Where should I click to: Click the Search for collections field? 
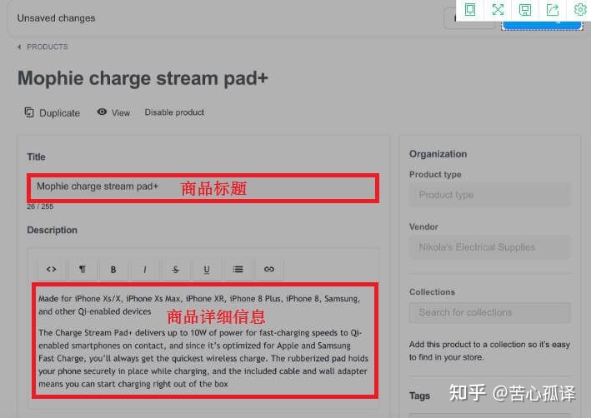point(490,312)
